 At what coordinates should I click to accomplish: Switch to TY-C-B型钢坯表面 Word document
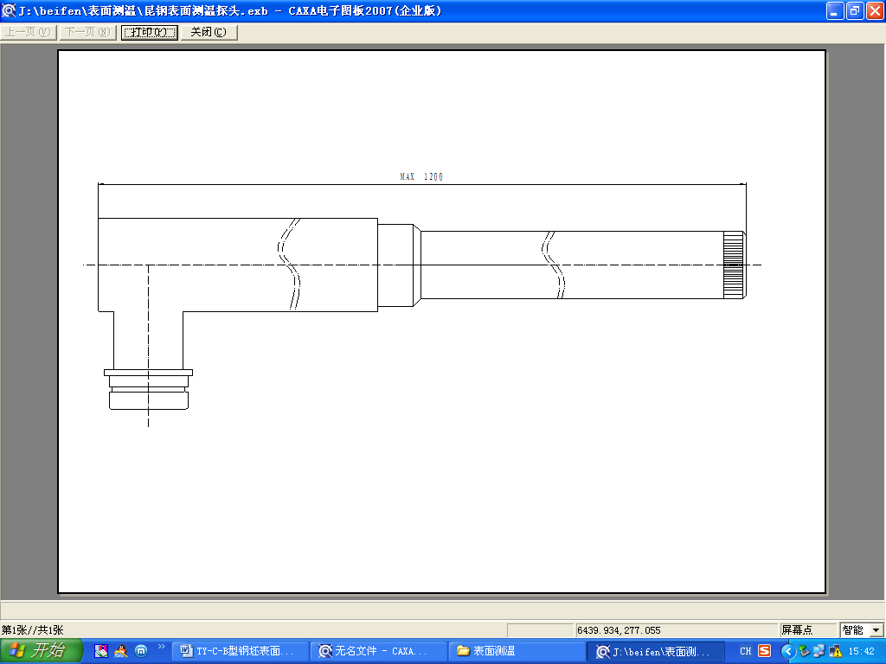tap(238, 651)
